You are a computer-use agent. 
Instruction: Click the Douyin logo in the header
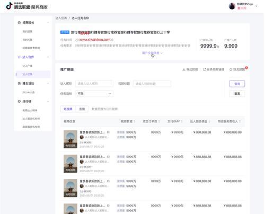click(9, 6)
